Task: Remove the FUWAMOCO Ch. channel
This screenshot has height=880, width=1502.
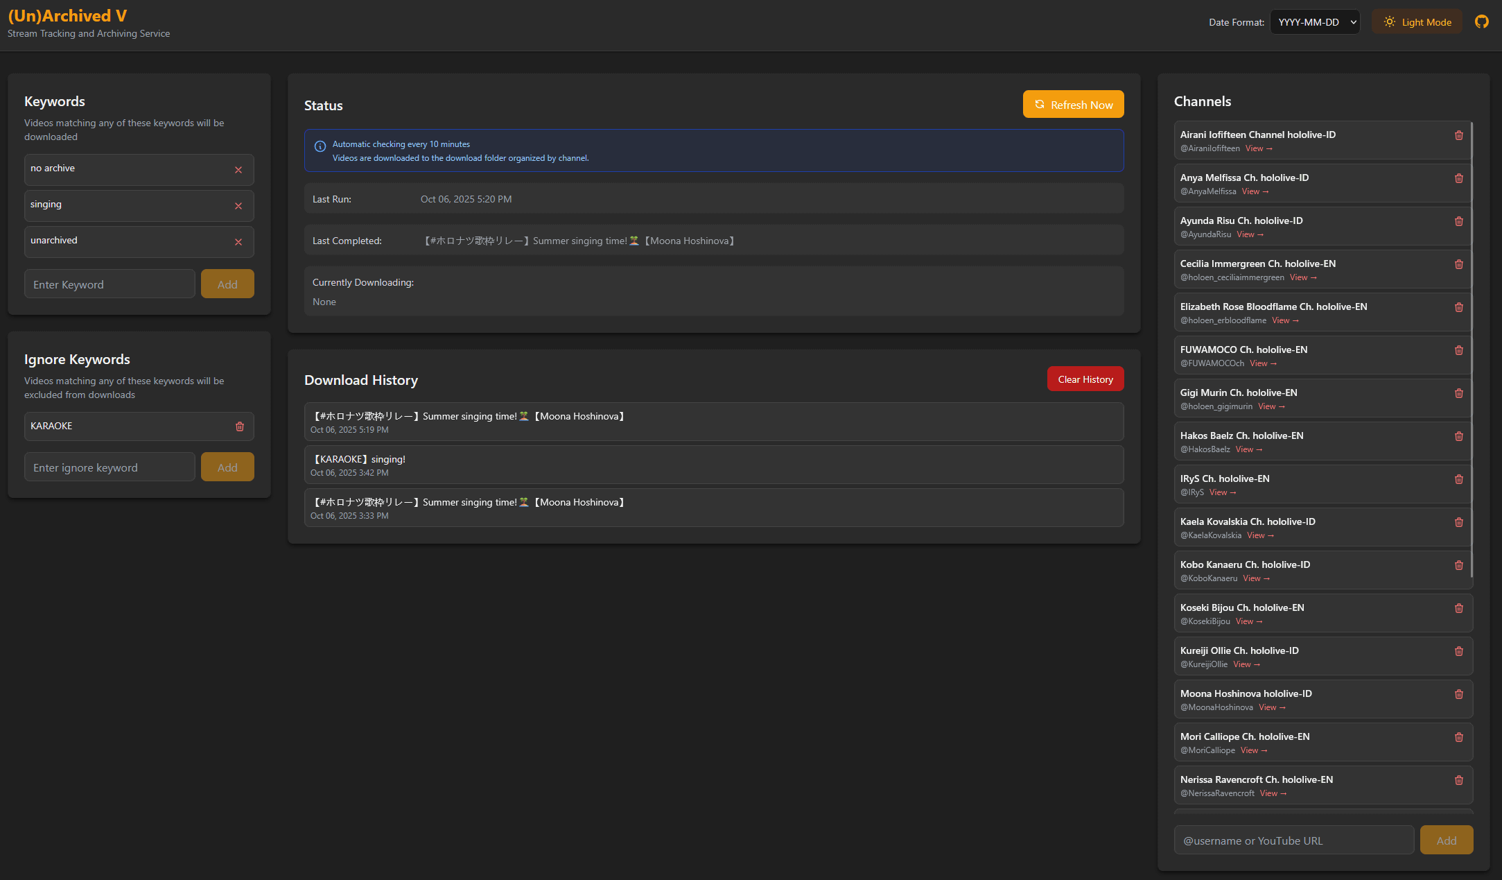Action: [1458, 350]
